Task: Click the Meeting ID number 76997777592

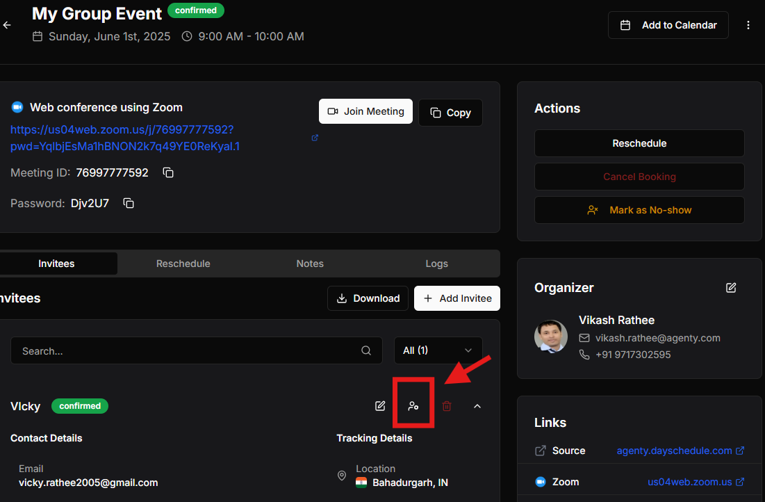Action: tap(112, 173)
